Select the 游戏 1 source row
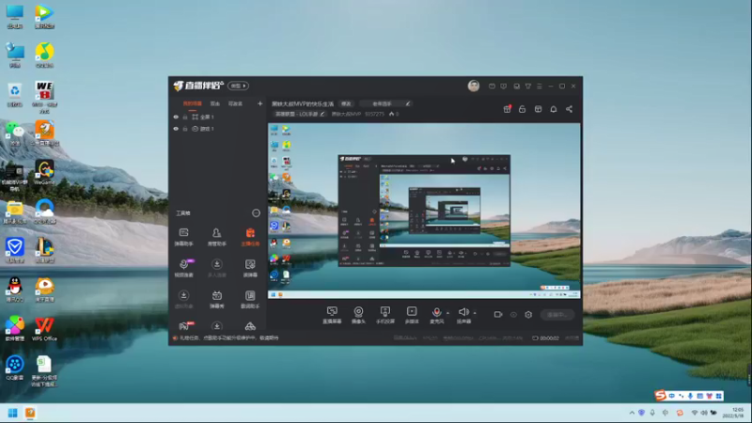The height and width of the screenshot is (423, 752). tap(218, 129)
